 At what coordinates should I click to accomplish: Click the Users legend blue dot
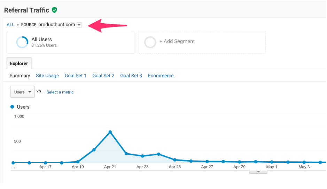click(x=12, y=107)
